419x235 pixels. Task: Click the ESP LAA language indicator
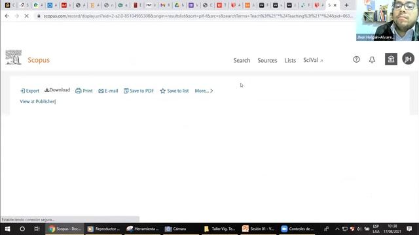point(376,229)
